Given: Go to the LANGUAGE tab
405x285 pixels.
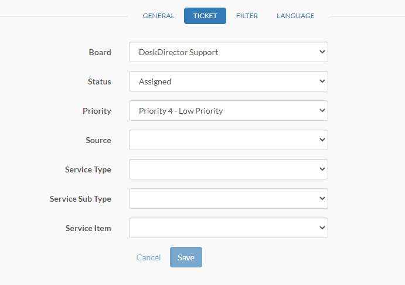Looking at the screenshot, I should tap(295, 16).
